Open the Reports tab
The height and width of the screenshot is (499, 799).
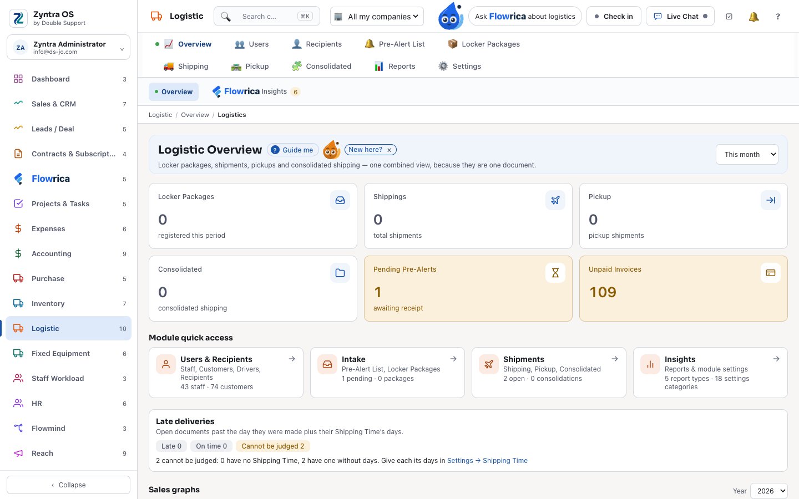[395, 66]
